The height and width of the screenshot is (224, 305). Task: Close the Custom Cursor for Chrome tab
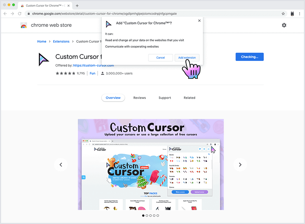click(x=69, y=6)
